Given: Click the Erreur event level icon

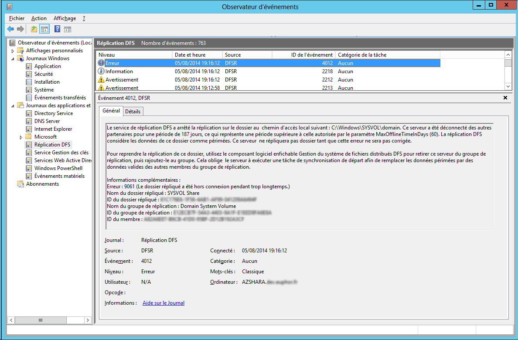Looking at the screenshot, I should click(101, 63).
